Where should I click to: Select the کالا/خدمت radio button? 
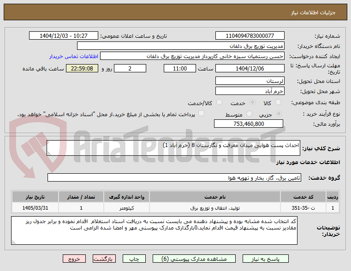(219, 102)
